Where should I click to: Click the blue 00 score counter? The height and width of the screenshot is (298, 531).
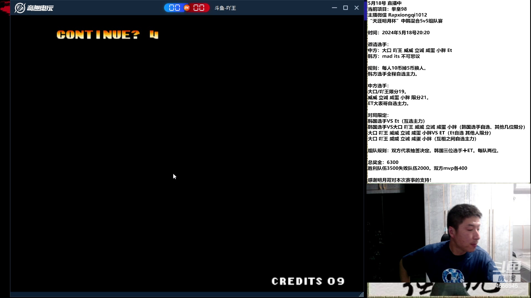(174, 8)
